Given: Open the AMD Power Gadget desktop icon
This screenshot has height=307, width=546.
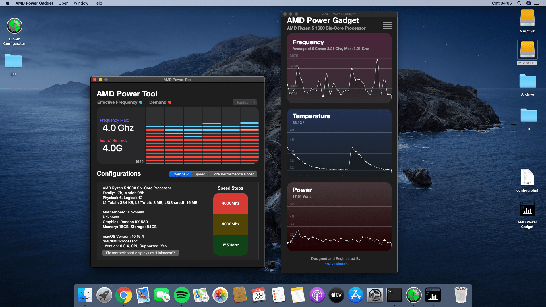Looking at the screenshot, I should click(x=527, y=209).
